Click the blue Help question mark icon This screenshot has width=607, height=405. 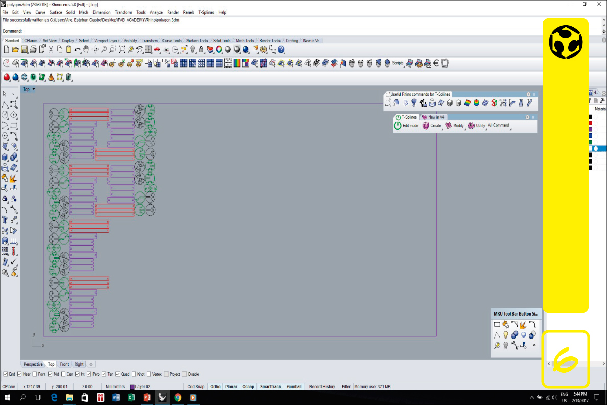(x=282, y=50)
